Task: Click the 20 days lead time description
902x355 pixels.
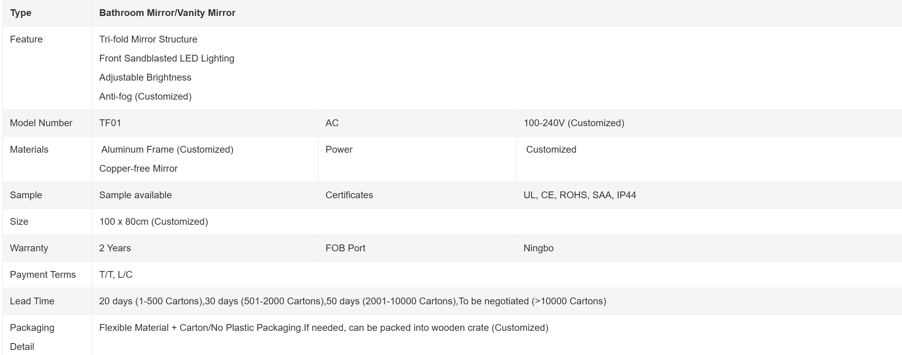Action: (352, 301)
